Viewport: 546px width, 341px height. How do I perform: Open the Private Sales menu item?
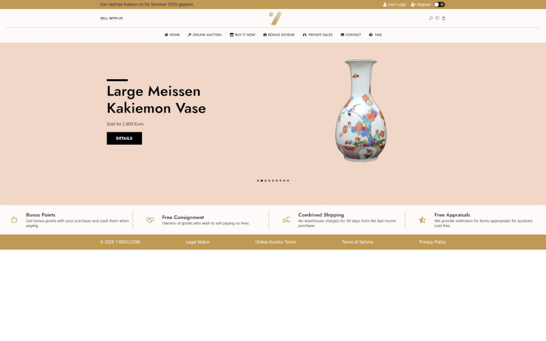coord(317,35)
